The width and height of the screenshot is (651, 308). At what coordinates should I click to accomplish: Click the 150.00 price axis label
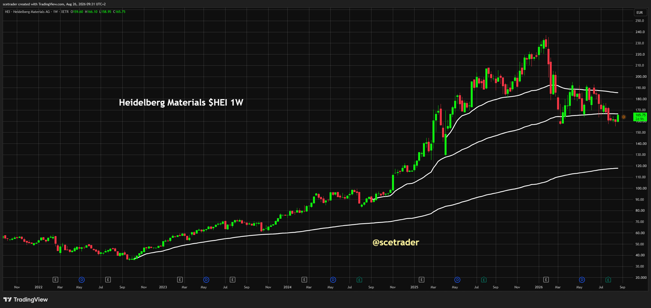(x=641, y=133)
